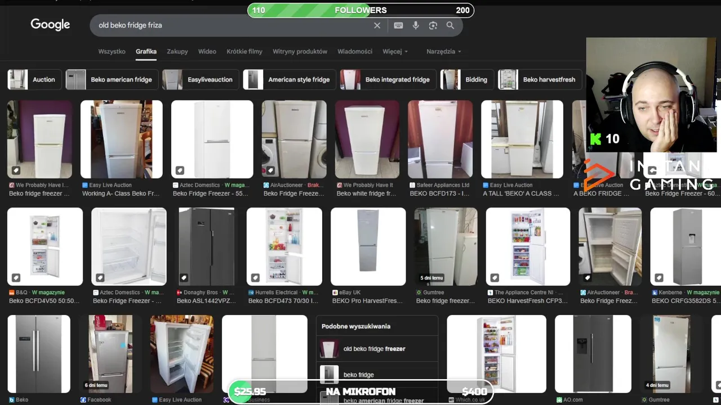
Task: Switch to the Wszystko tab
Action: click(112, 51)
